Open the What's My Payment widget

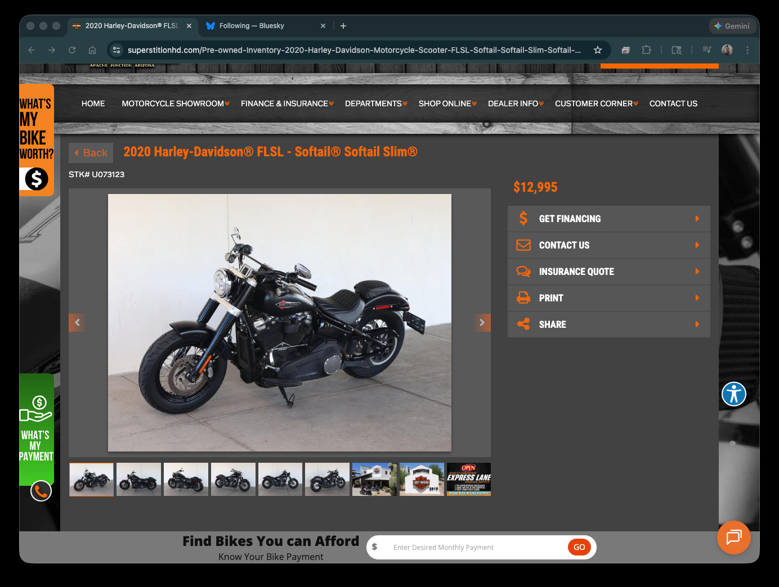37,428
